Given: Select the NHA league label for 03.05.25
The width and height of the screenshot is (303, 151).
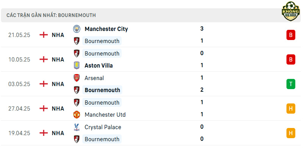Looking at the screenshot, I should tap(58, 84).
